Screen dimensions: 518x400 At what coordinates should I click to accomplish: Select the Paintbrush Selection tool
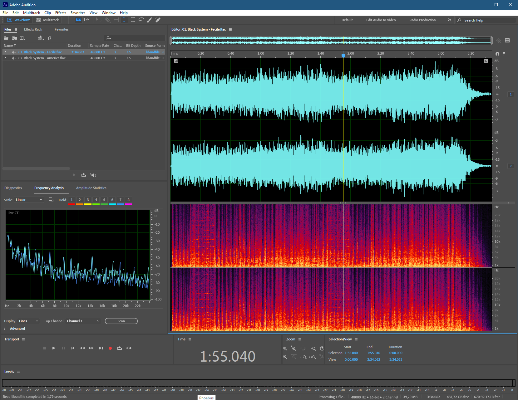[150, 20]
